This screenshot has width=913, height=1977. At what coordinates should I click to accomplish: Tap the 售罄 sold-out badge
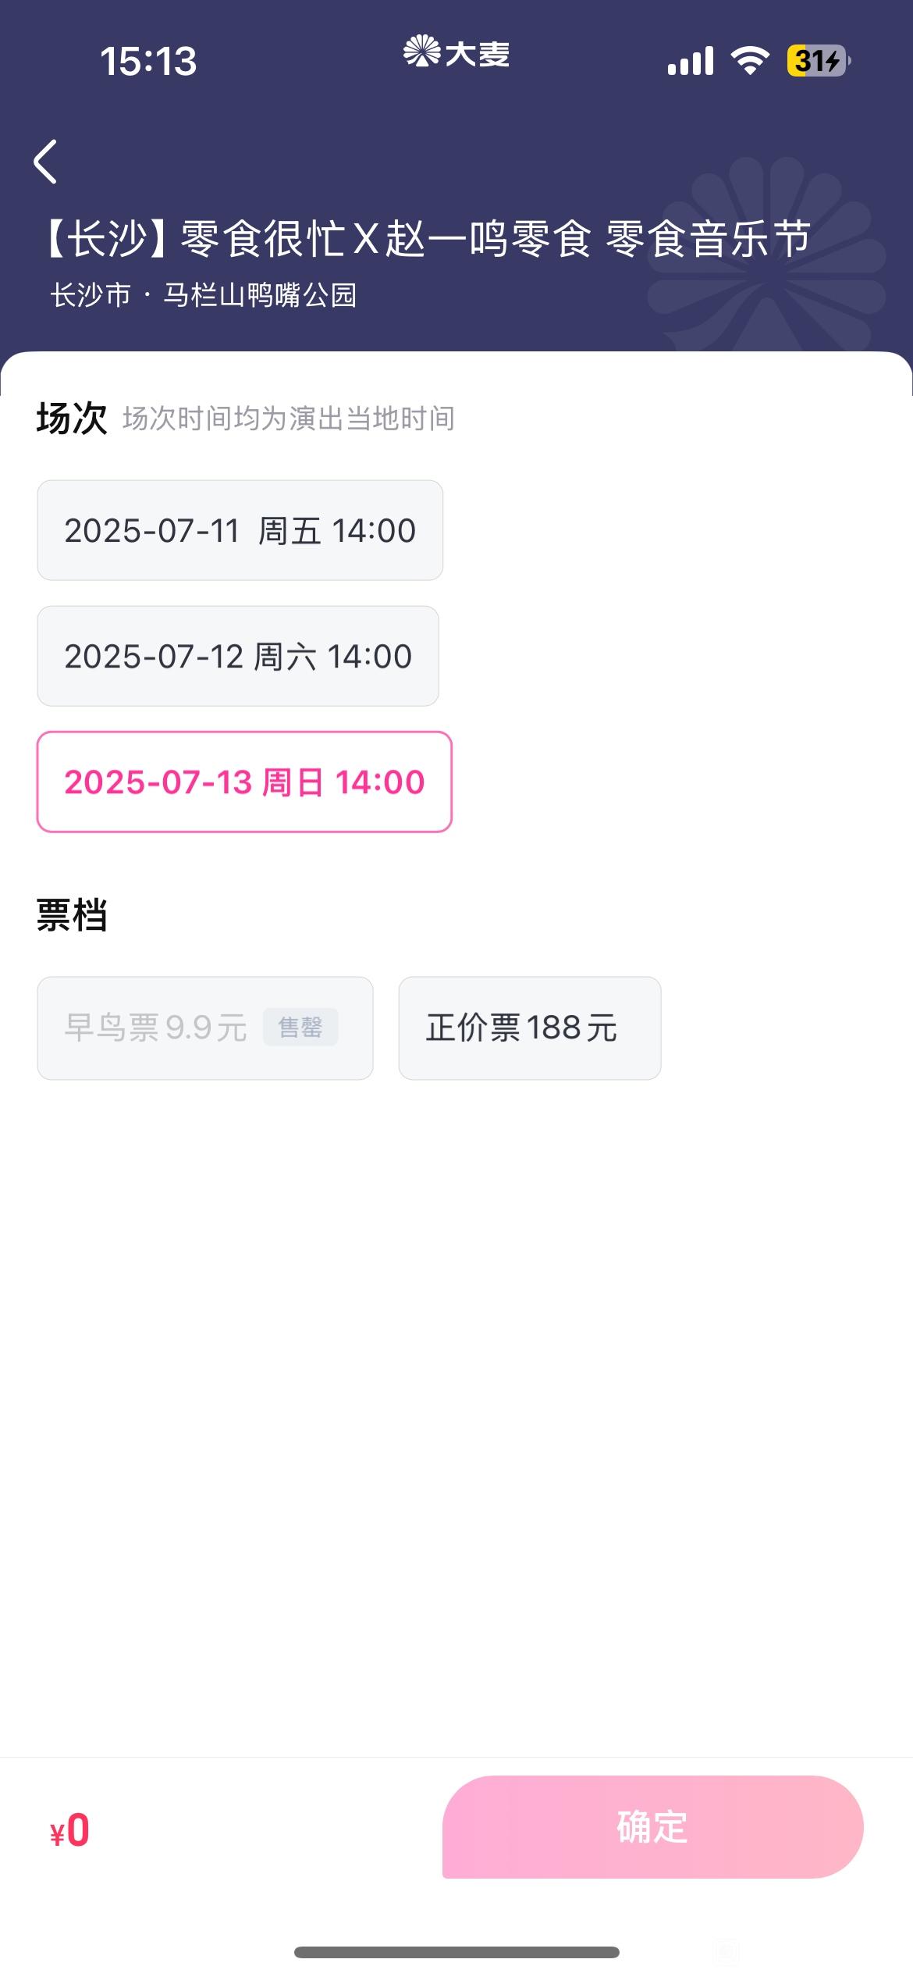[300, 1027]
